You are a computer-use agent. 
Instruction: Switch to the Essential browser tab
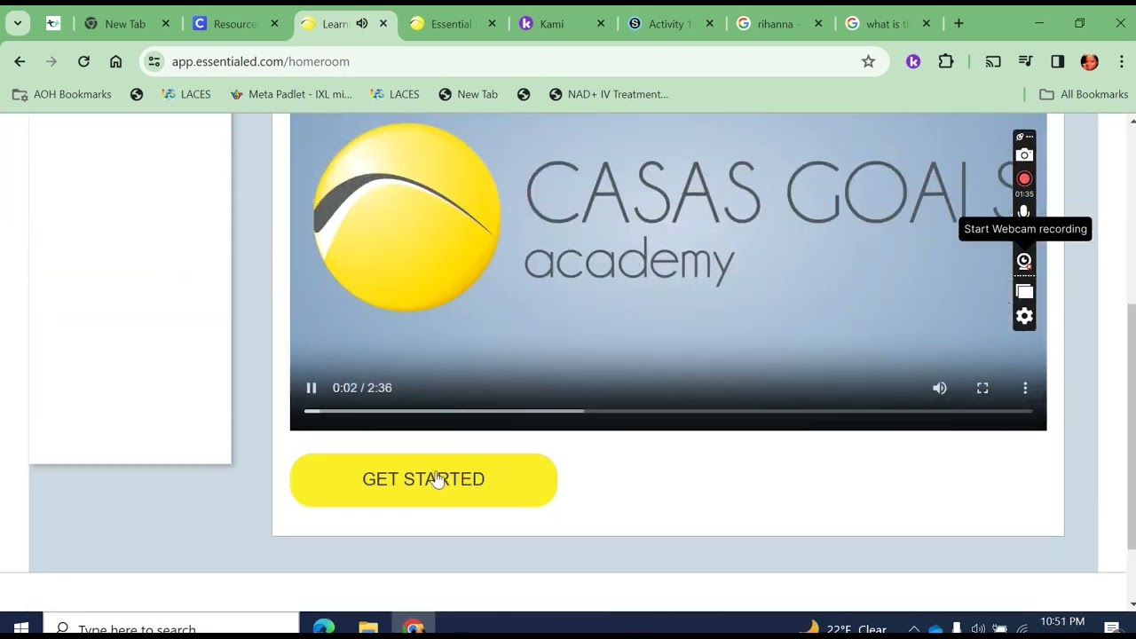point(451,24)
